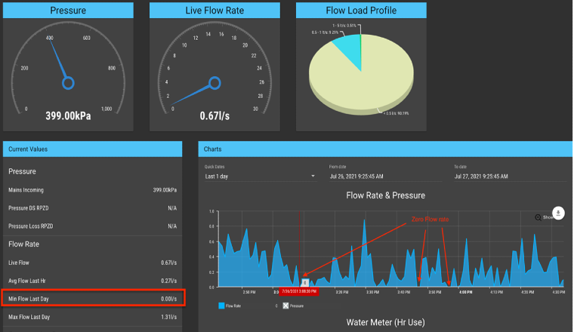Click the Avg Flow Last Hr row

[x=92, y=281]
